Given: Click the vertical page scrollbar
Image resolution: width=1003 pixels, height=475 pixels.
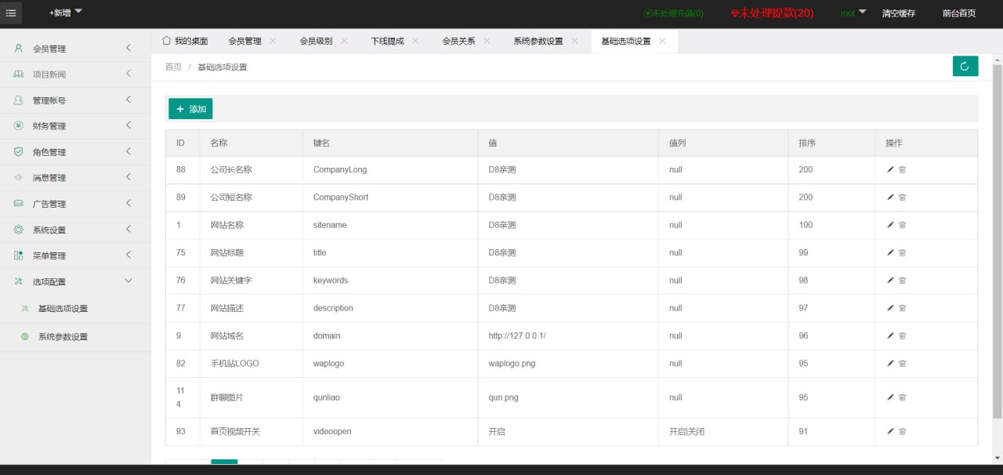Looking at the screenshot, I should pos(998,241).
